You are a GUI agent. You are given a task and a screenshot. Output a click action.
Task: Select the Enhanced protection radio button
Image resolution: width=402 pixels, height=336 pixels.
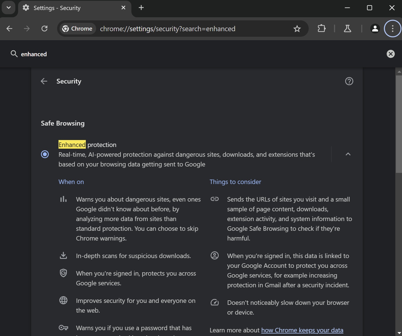click(x=45, y=154)
